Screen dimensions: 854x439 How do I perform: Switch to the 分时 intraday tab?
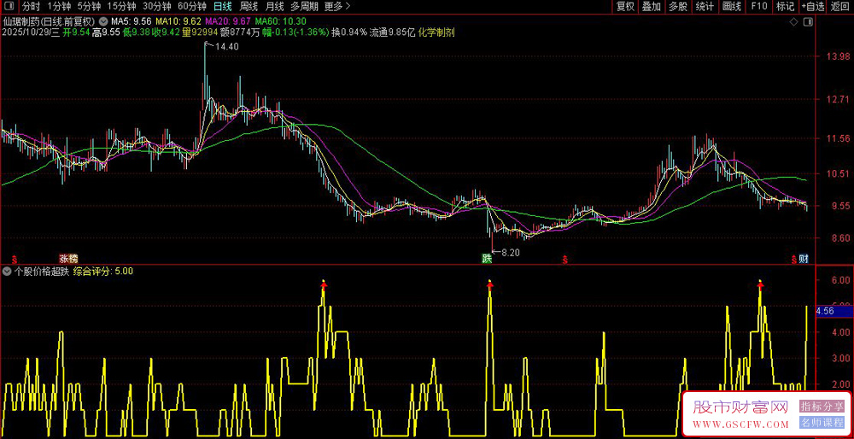click(31, 6)
